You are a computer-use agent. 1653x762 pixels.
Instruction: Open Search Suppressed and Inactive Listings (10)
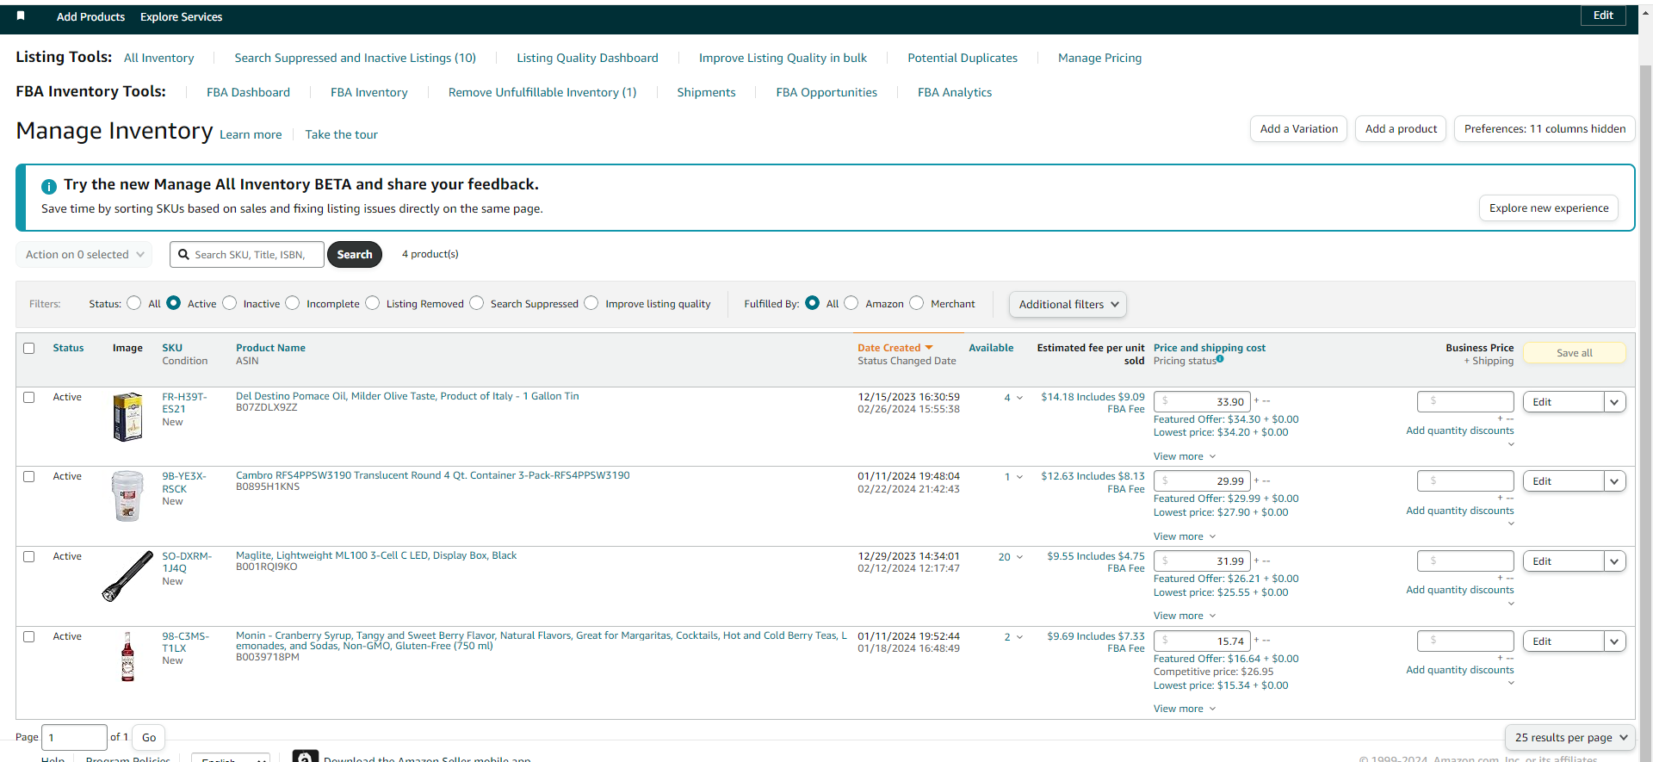[x=356, y=58]
